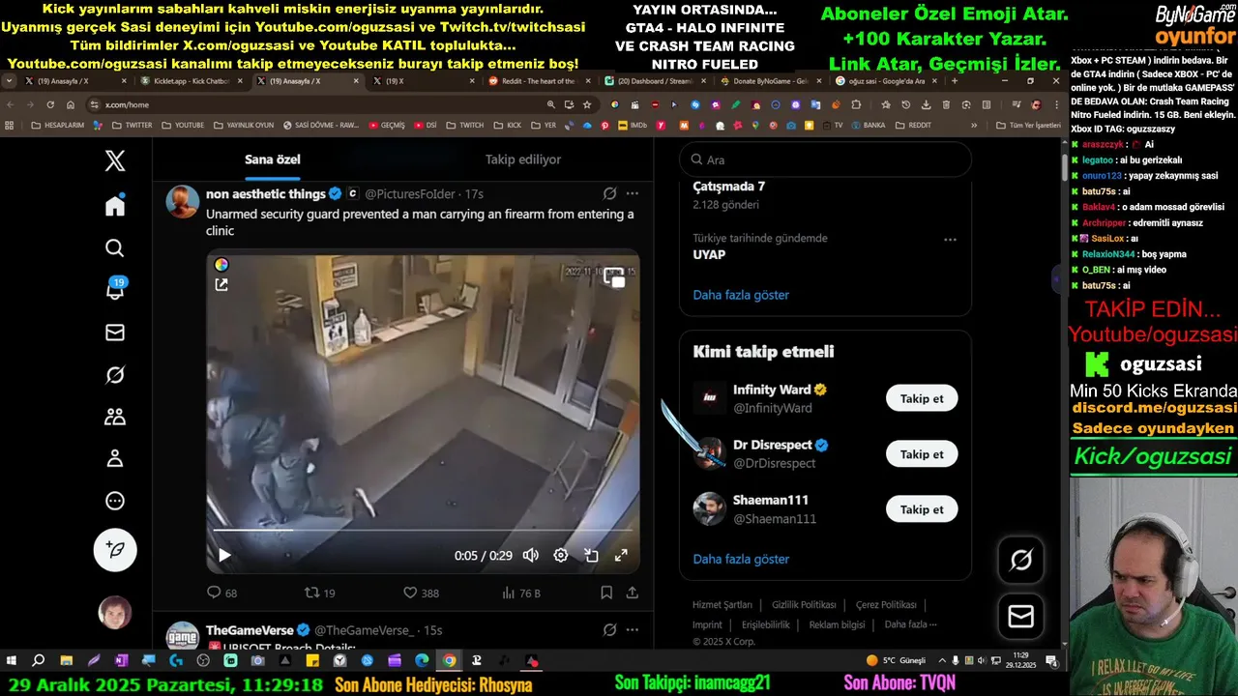Open Explore search icon in X sidebar
The height and width of the screenshot is (696, 1238).
[115, 248]
